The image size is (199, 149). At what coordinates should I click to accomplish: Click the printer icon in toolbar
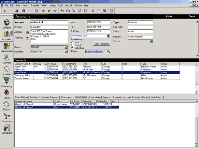click(x=24, y=11)
